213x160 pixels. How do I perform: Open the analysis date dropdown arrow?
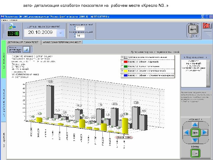tap(60, 33)
